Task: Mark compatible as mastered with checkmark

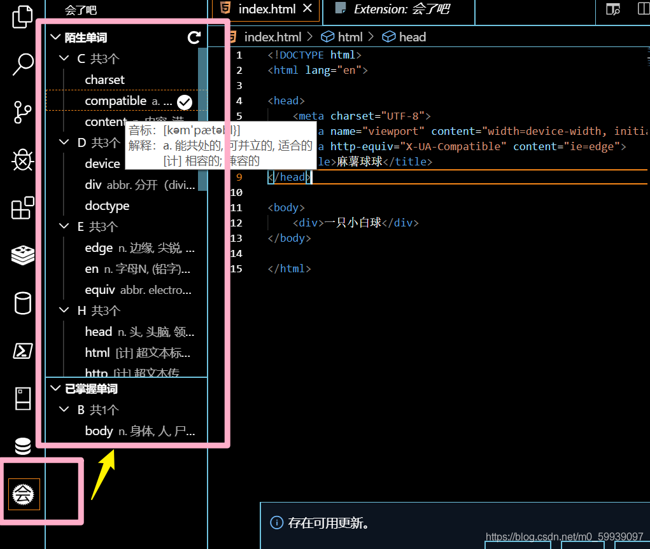Action: coord(185,102)
